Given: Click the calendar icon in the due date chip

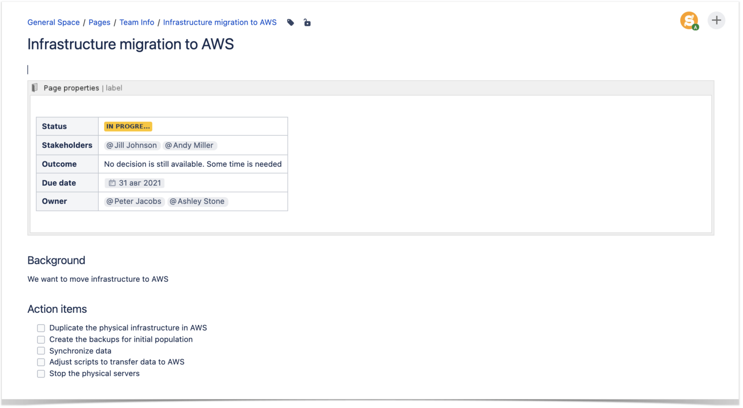Looking at the screenshot, I should click(111, 183).
